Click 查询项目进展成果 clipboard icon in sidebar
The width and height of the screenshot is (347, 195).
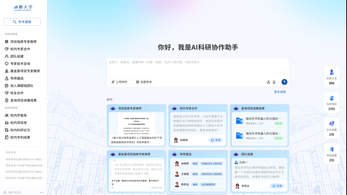(6, 100)
